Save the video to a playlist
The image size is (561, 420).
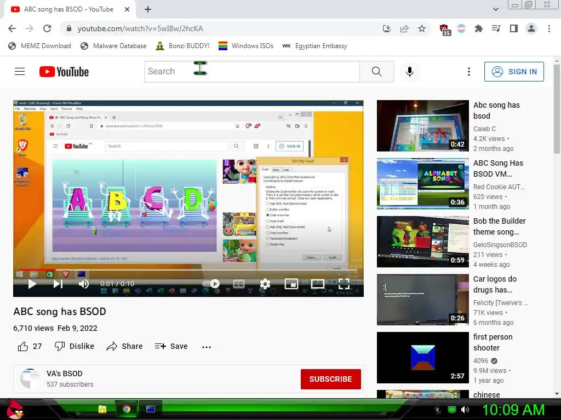pos(171,346)
